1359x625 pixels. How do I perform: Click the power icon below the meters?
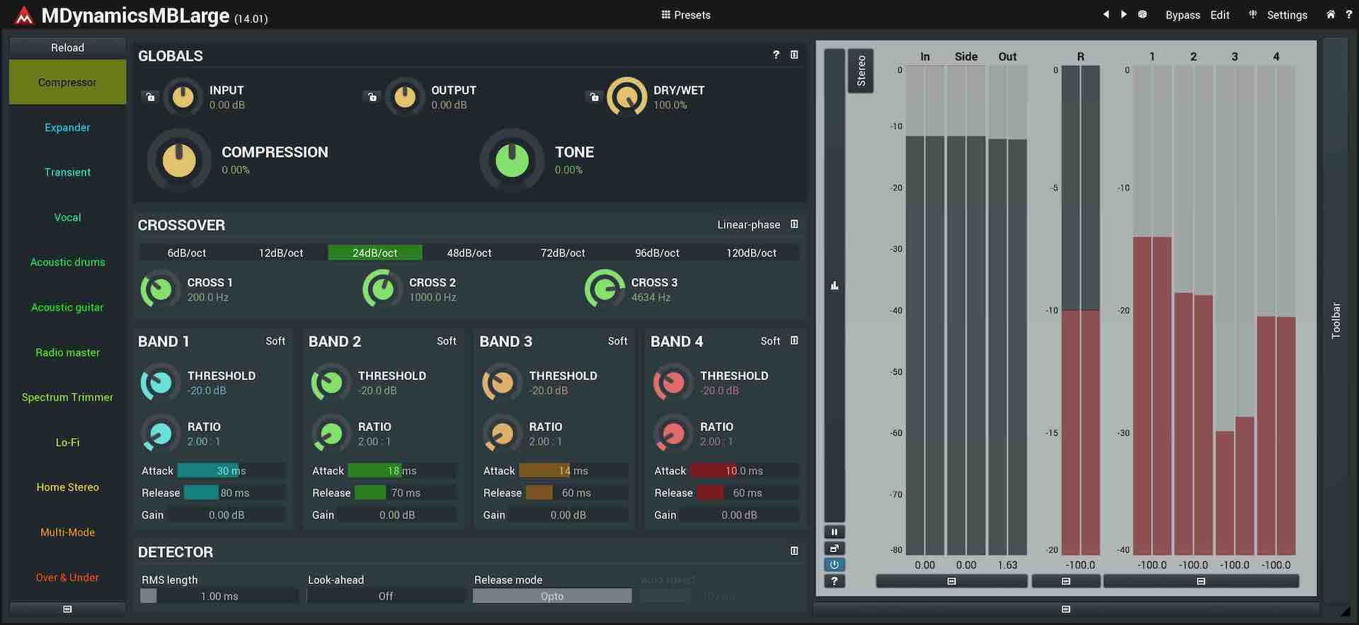835,565
